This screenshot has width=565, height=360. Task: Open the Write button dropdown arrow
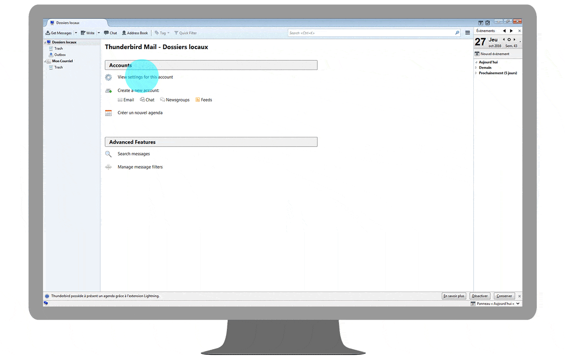pos(99,33)
